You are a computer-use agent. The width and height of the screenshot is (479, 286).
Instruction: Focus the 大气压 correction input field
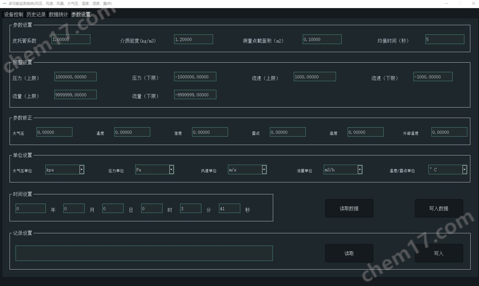54,132
